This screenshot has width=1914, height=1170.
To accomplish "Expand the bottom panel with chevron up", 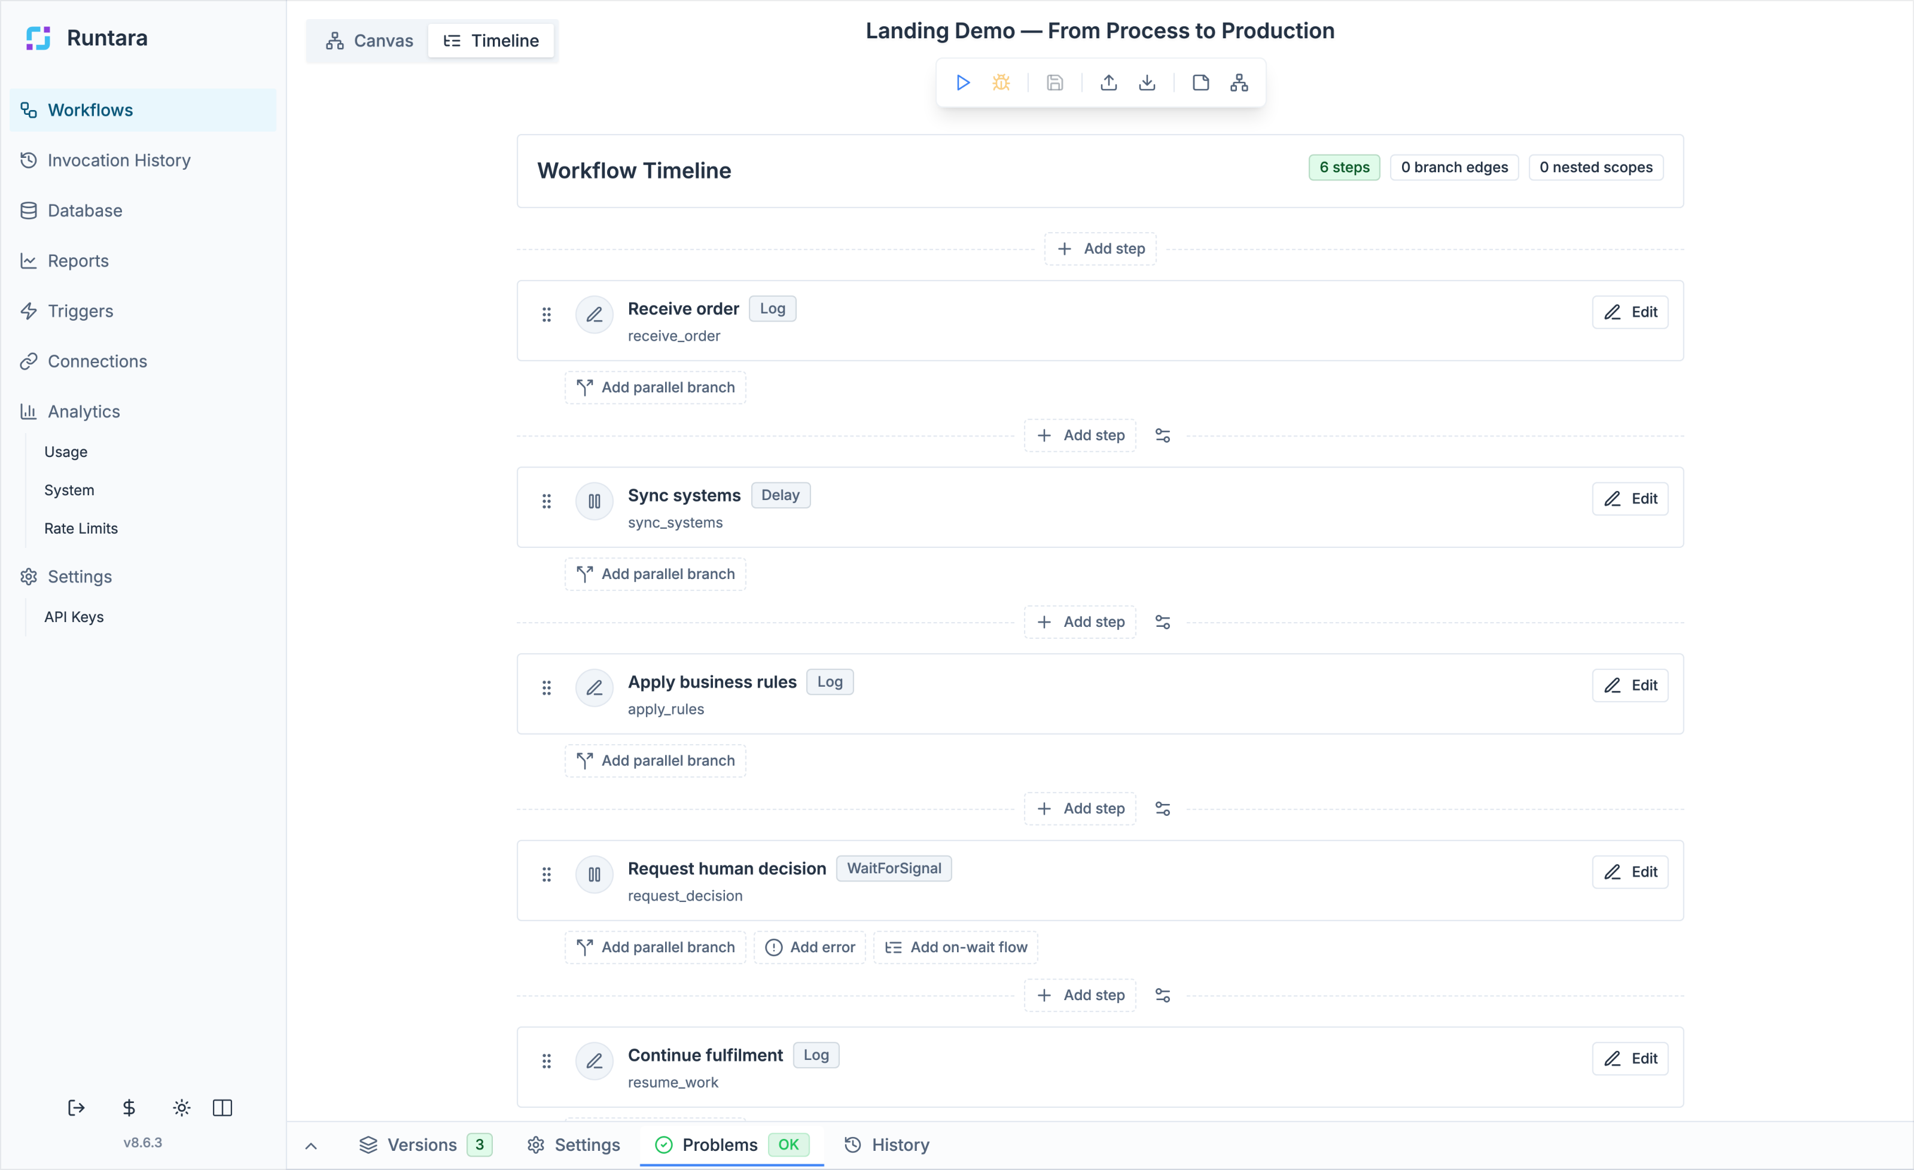I will click(312, 1146).
